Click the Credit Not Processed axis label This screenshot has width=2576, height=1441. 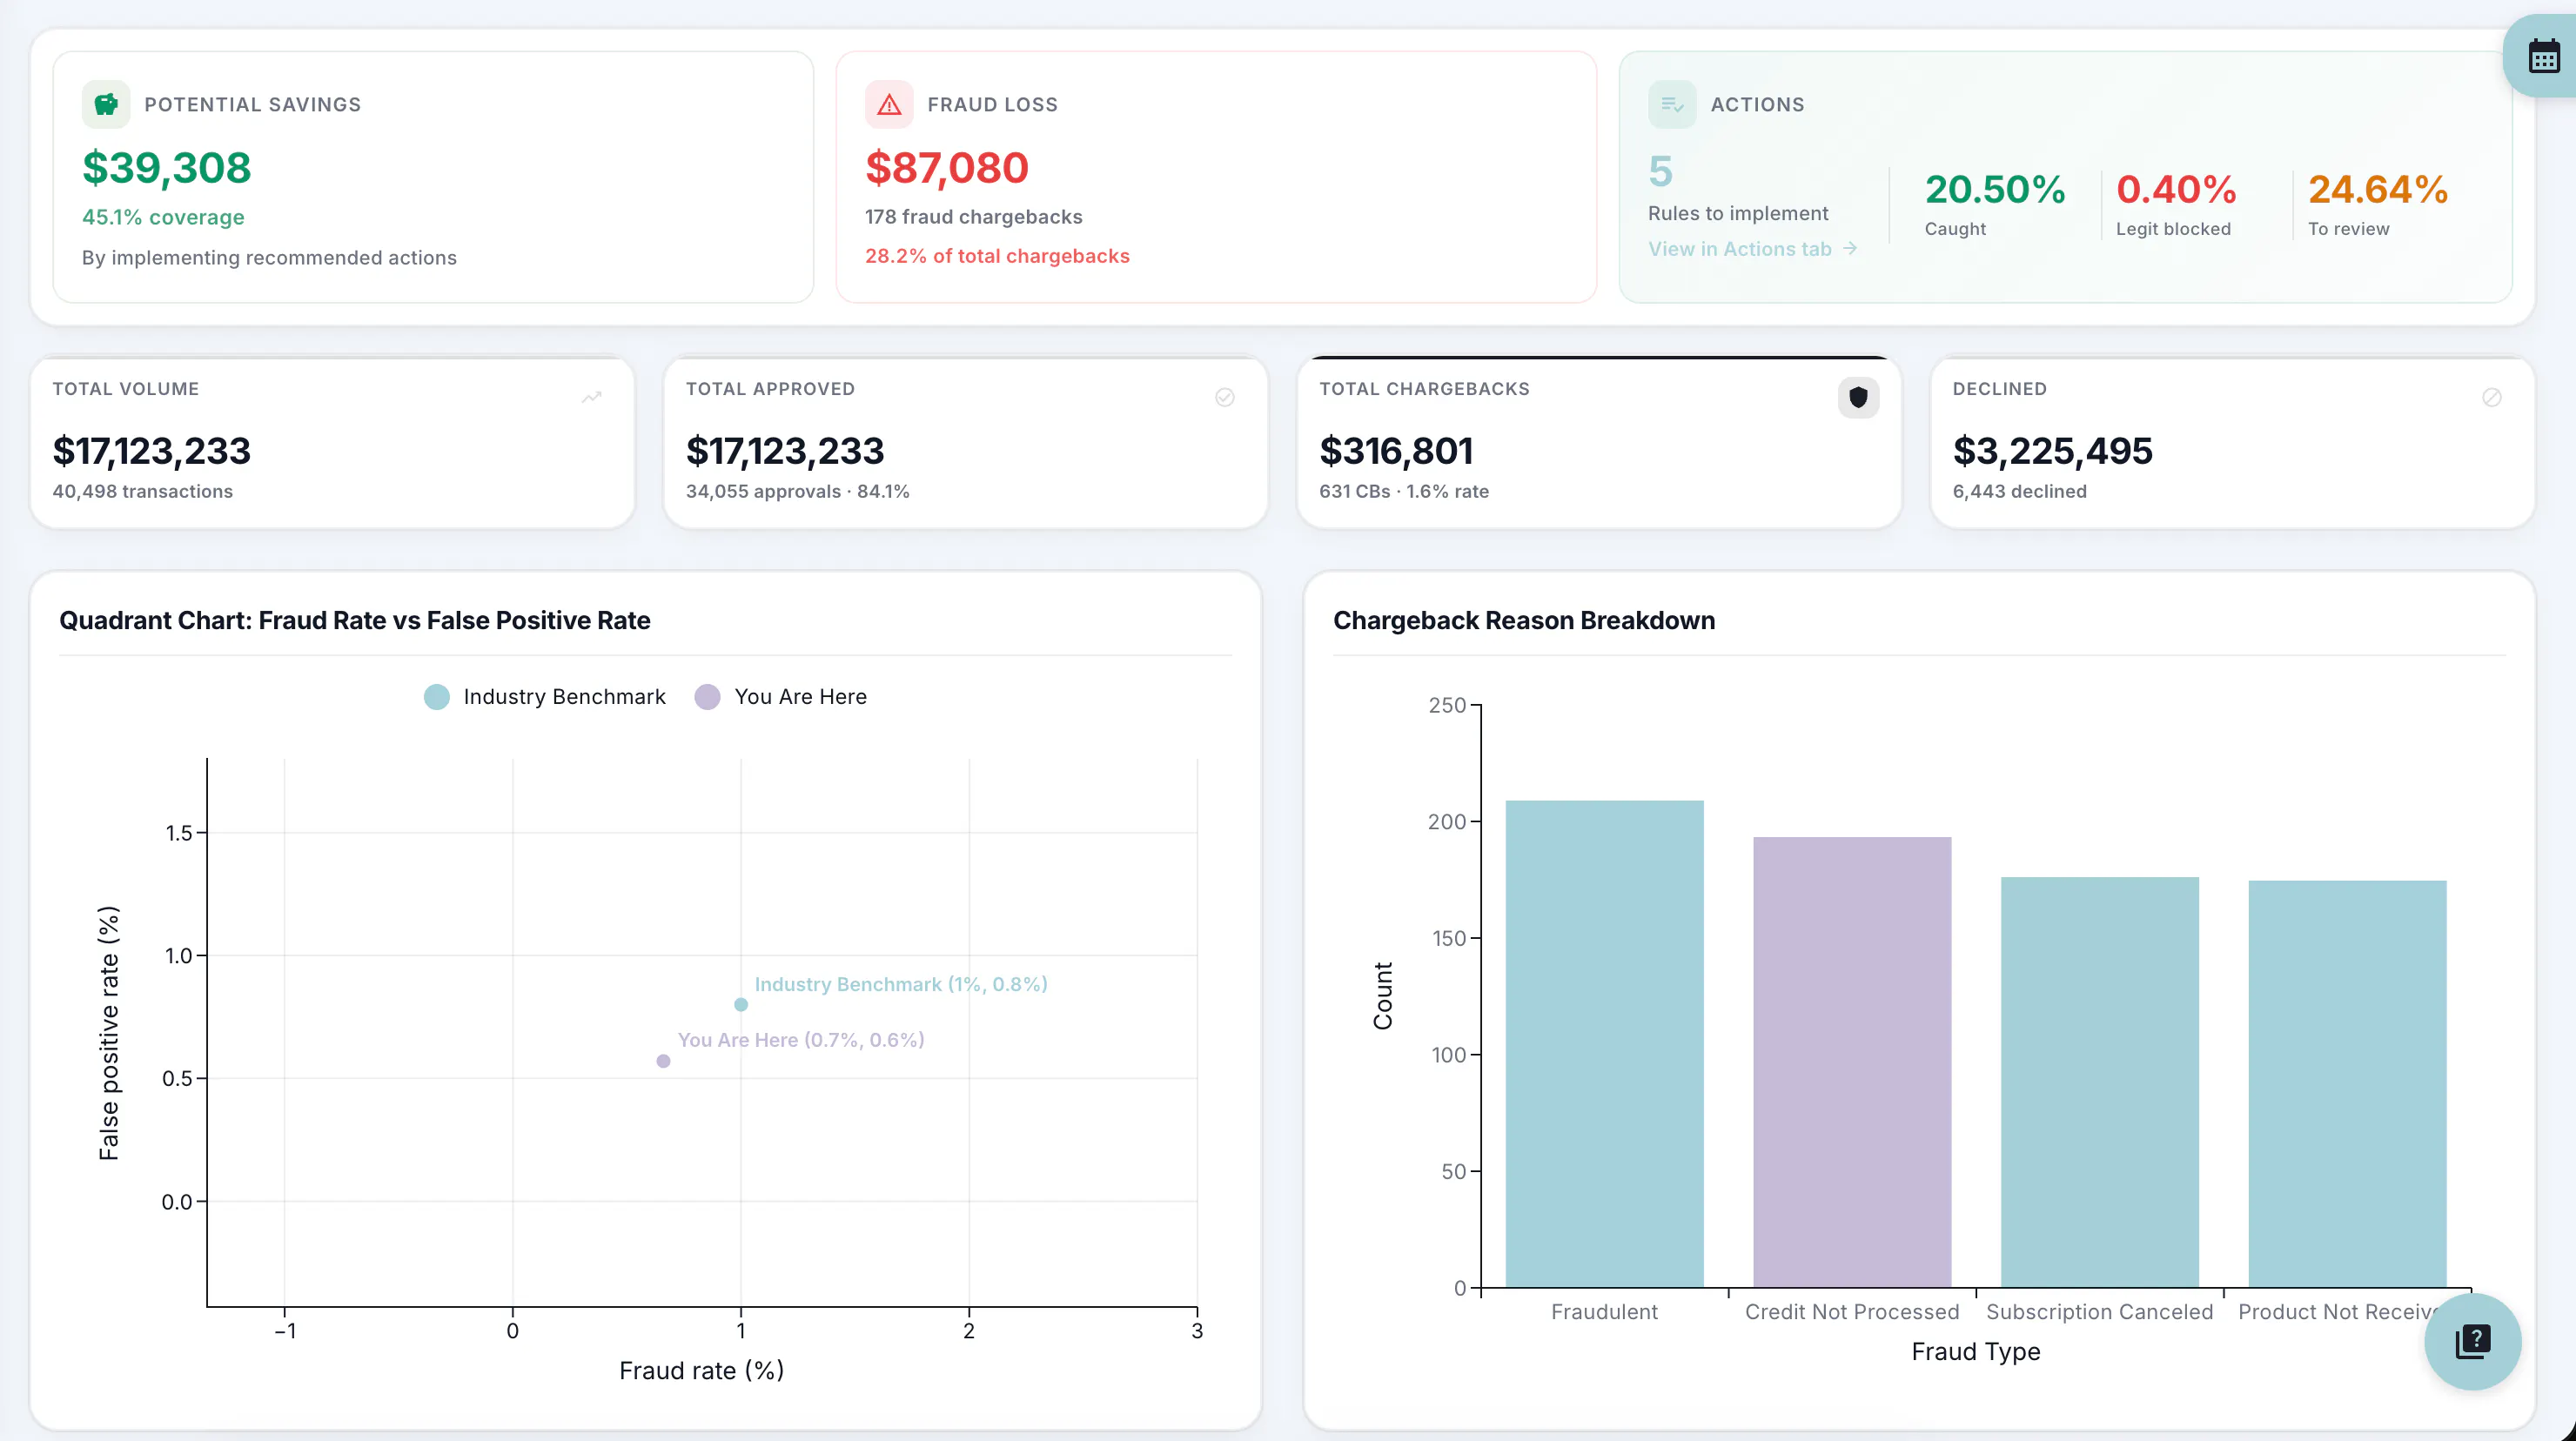point(1852,1311)
